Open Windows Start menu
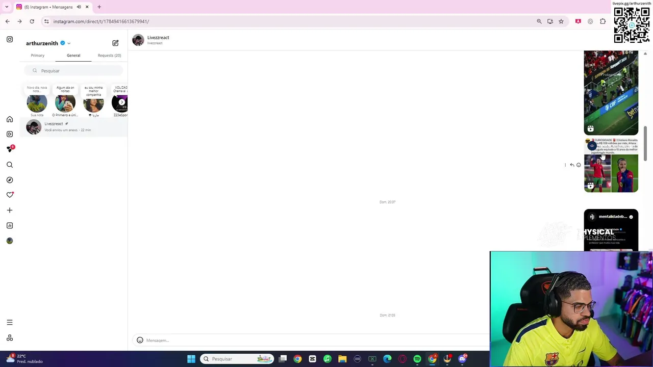The image size is (653, 367). [x=191, y=359]
